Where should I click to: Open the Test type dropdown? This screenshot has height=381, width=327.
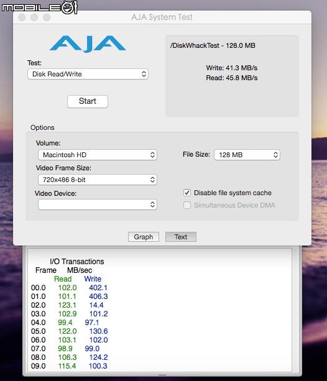coord(88,74)
